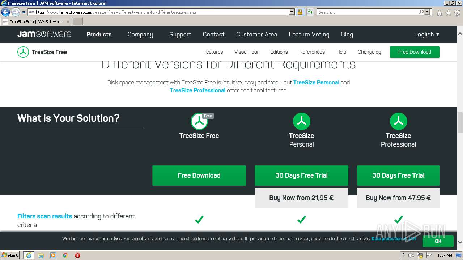Screen dimensions: 463x260
Task: View the security lock report icon
Action: pos(300,12)
